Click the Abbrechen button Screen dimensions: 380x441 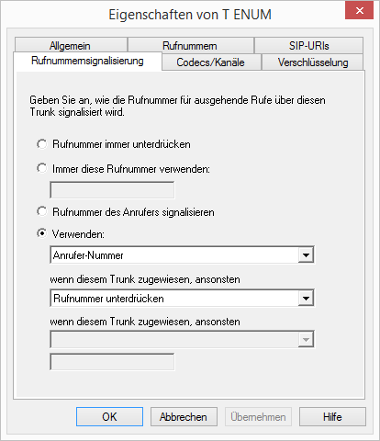(x=184, y=416)
